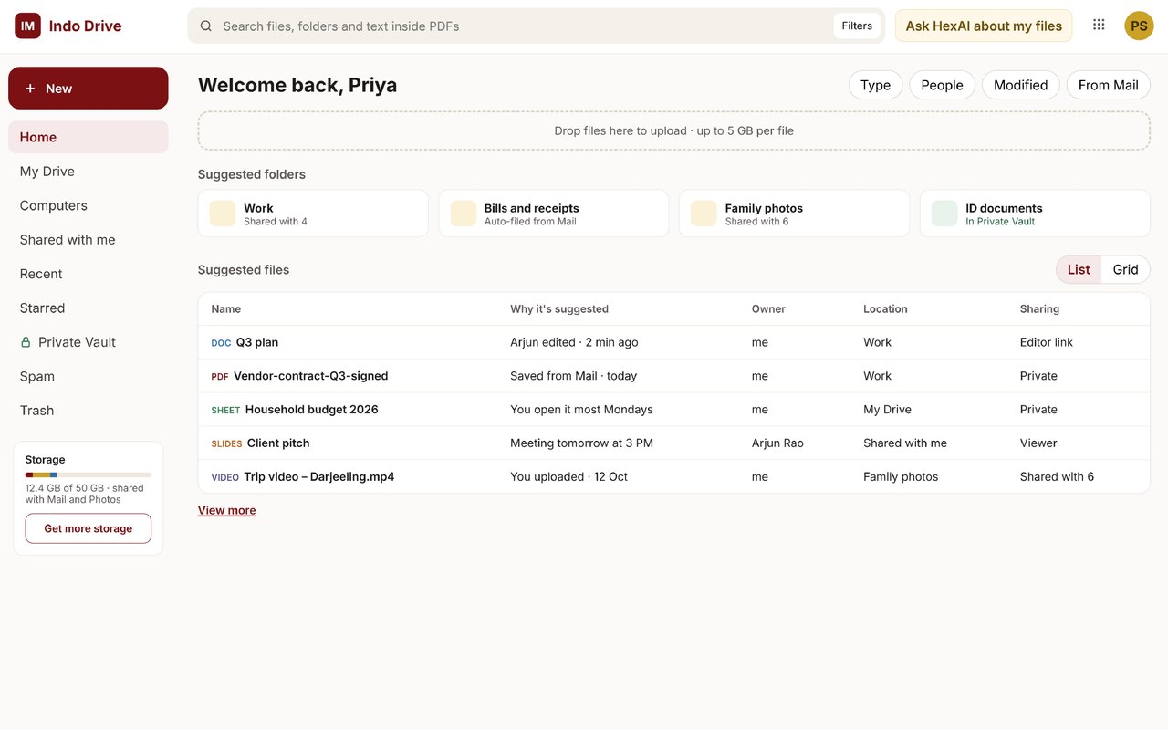Click the ID documents folder icon
Image resolution: width=1168 pixels, height=730 pixels.
click(x=944, y=214)
